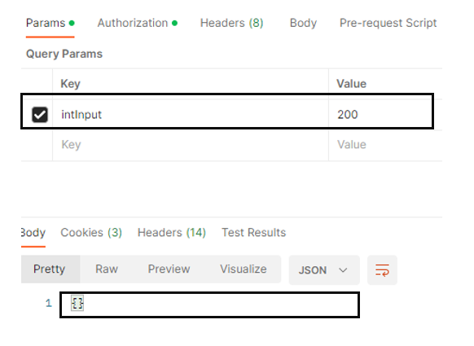The width and height of the screenshot is (474, 346).
Task: Open the response Headers (14) tab
Action: click(x=172, y=232)
